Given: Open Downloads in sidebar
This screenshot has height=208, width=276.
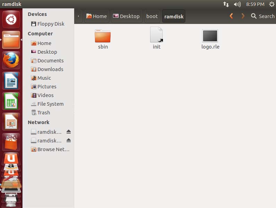Looking at the screenshot, I should coord(47,69).
